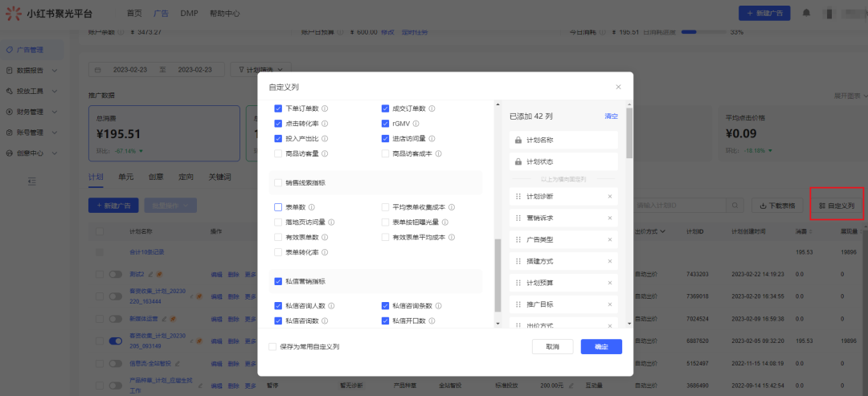
Task: Remove 广告类型 column via its X icon
Action: click(610, 239)
